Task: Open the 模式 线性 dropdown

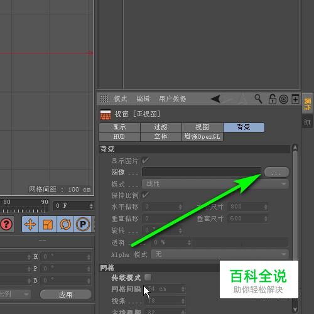Action: [215, 184]
